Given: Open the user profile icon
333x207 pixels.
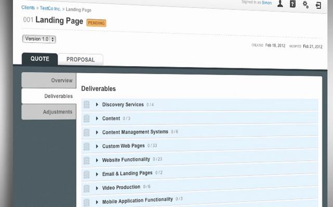Looking at the screenshot, I should click(x=280, y=4).
